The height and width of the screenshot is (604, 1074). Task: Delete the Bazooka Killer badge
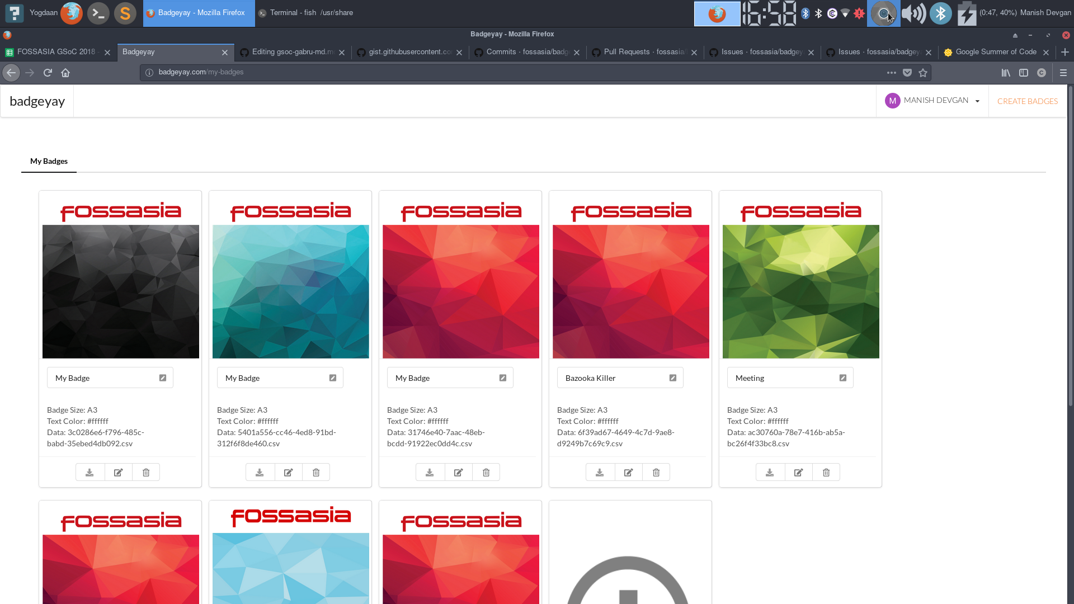[656, 473]
